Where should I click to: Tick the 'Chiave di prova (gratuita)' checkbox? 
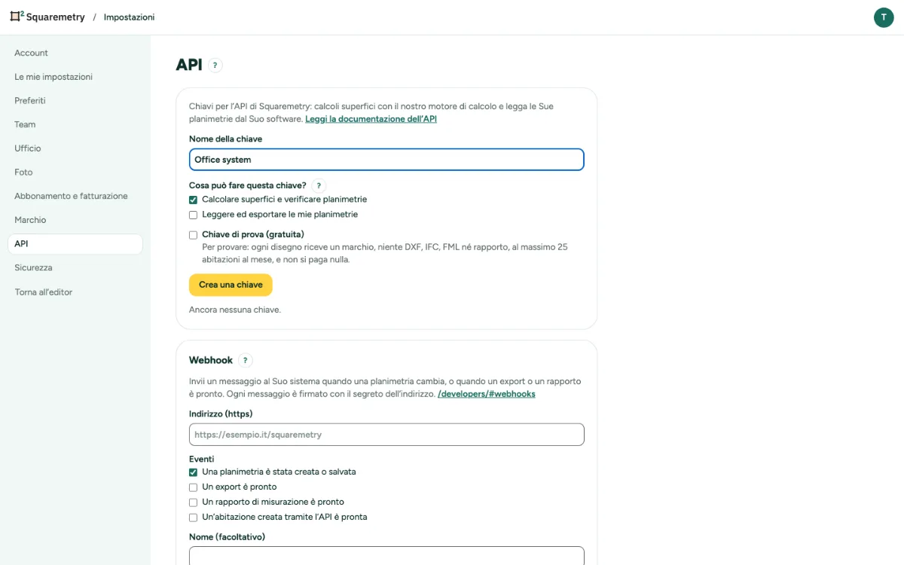(x=194, y=235)
